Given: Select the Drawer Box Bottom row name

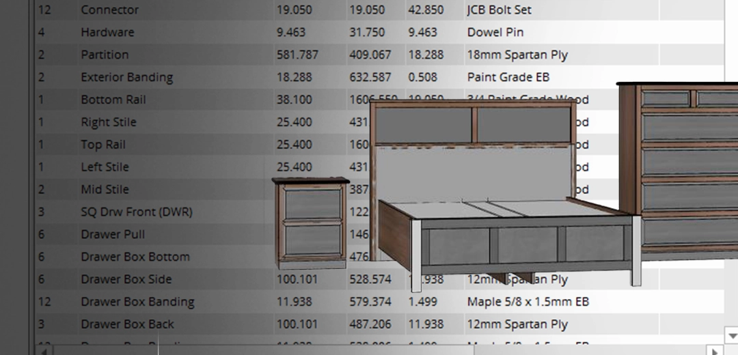Looking at the screenshot, I should (135, 257).
